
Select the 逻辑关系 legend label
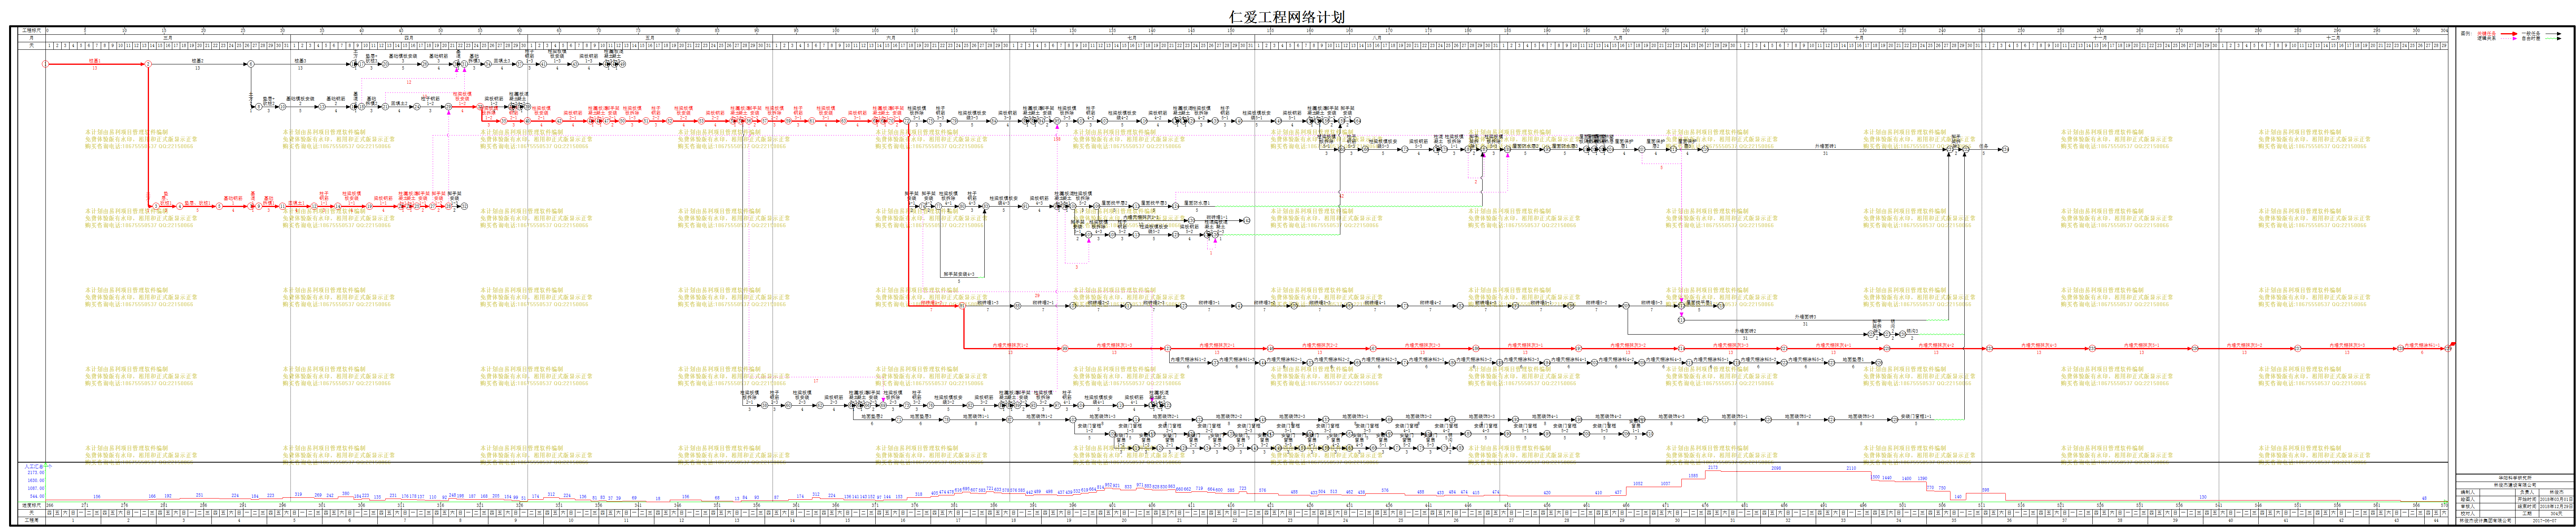coord(2487,39)
